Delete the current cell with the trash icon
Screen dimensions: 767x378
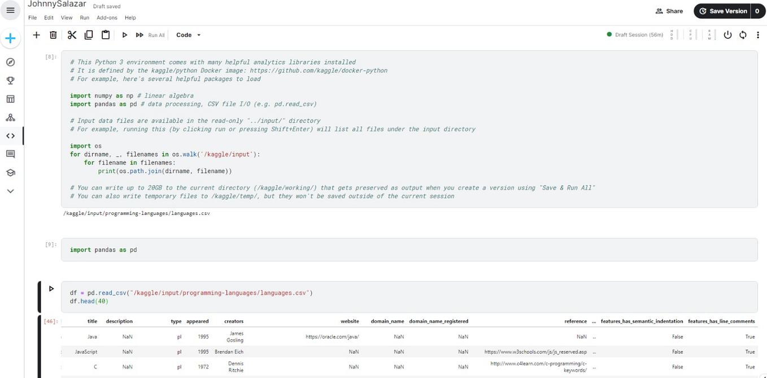(53, 34)
